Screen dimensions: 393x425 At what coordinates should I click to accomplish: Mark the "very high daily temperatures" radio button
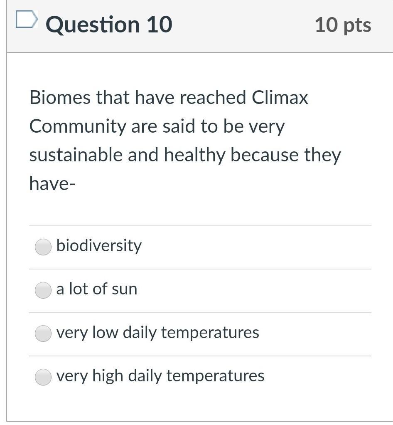43,377
